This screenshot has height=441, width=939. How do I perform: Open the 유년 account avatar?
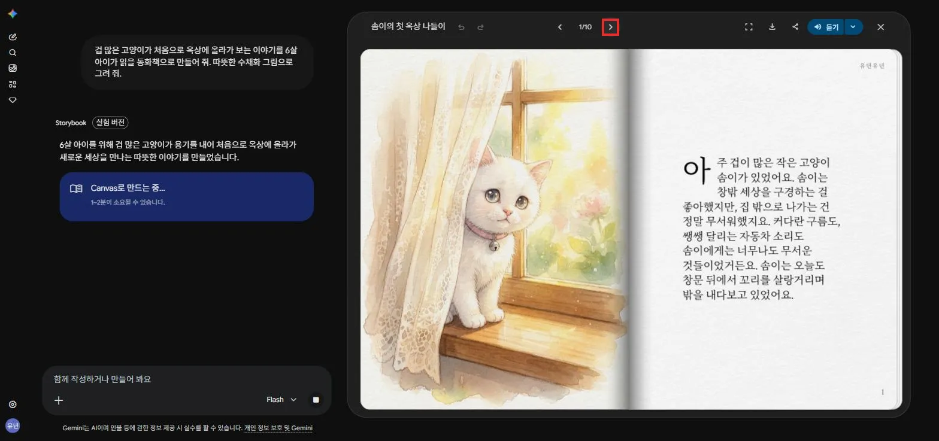(13, 425)
